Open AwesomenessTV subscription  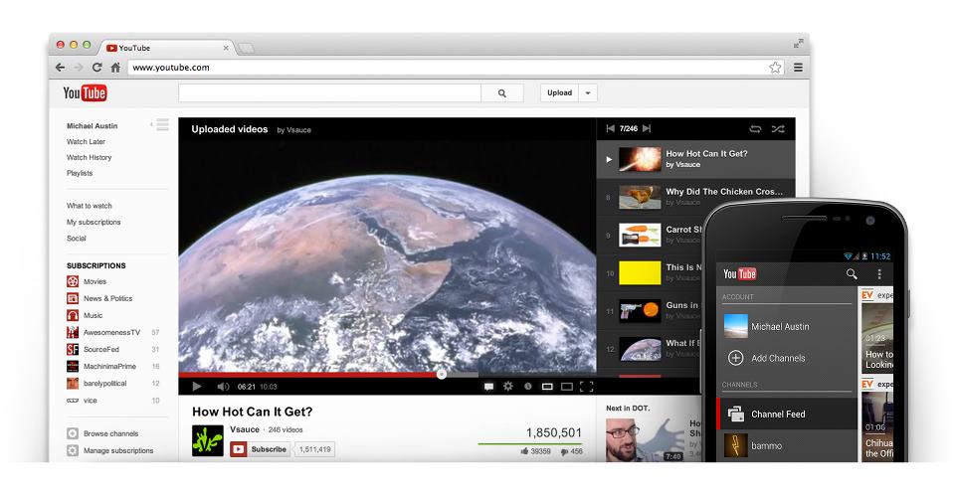coord(112,332)
